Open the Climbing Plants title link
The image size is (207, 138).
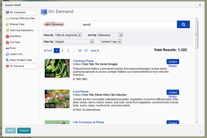click(x=83, y=61)
